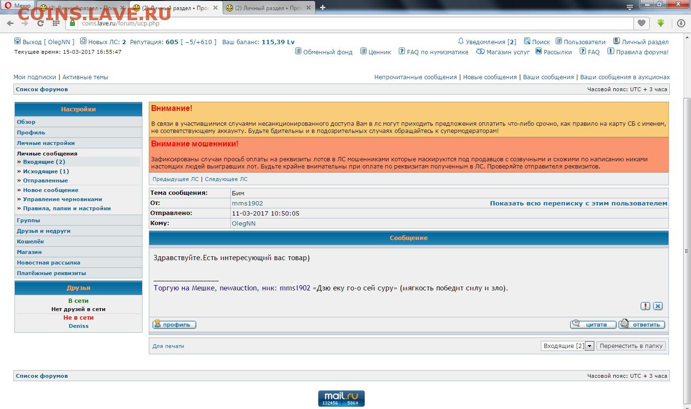This screenshot has height=409, width=691.
Task: Expand the tab list menu icon
Action: tap(630, 8)
